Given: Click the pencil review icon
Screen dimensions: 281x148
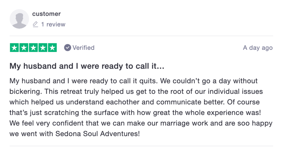Looking at the screenshot, I should [35, 24].
